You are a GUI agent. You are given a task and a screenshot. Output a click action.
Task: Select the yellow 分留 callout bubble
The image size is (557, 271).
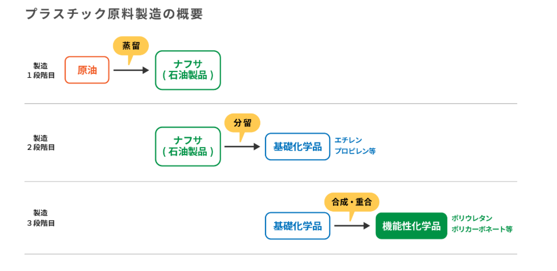coord(242,122)
